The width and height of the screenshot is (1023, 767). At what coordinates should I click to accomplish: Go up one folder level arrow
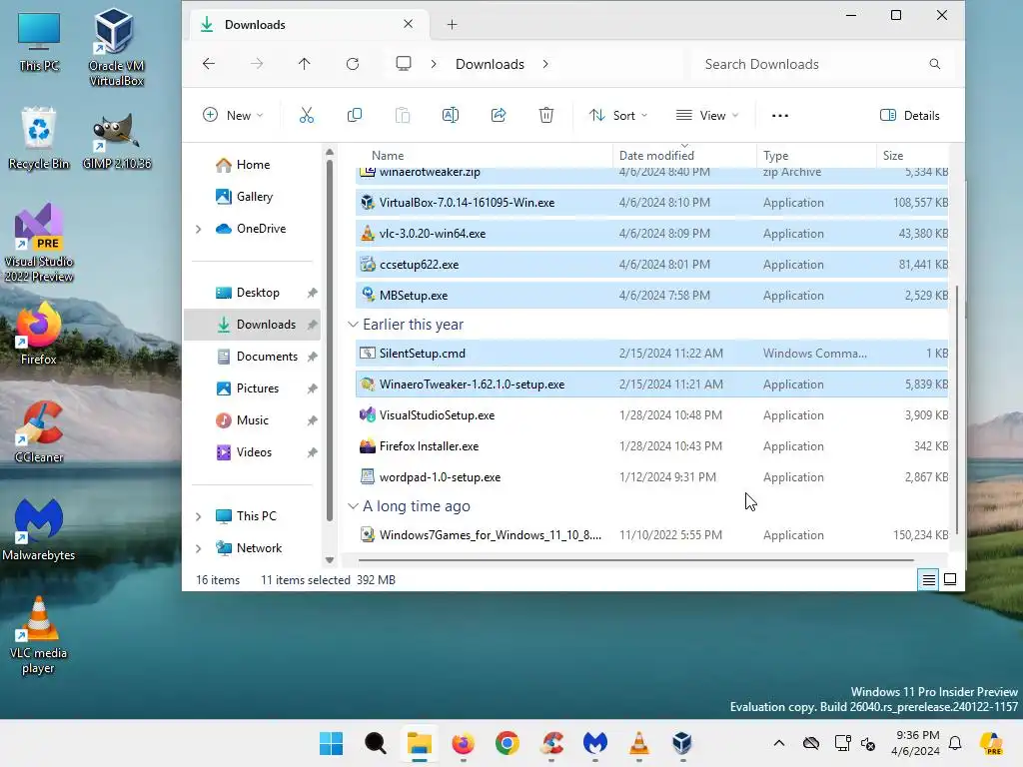point(304,63)
